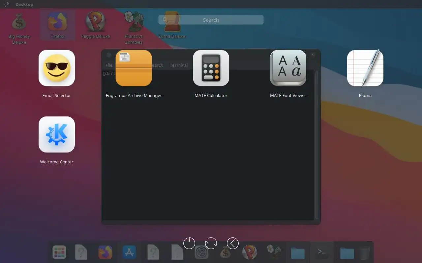This screenshot has height=263, width=422.
Task: Close the terminal window
Action: tap(313, 55)
